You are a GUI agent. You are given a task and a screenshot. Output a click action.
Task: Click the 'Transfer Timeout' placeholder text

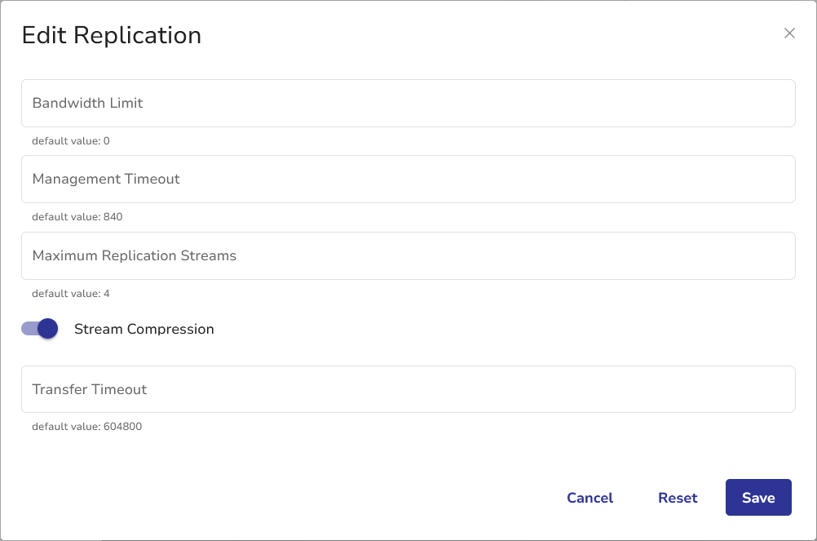[x=90, y=389]
